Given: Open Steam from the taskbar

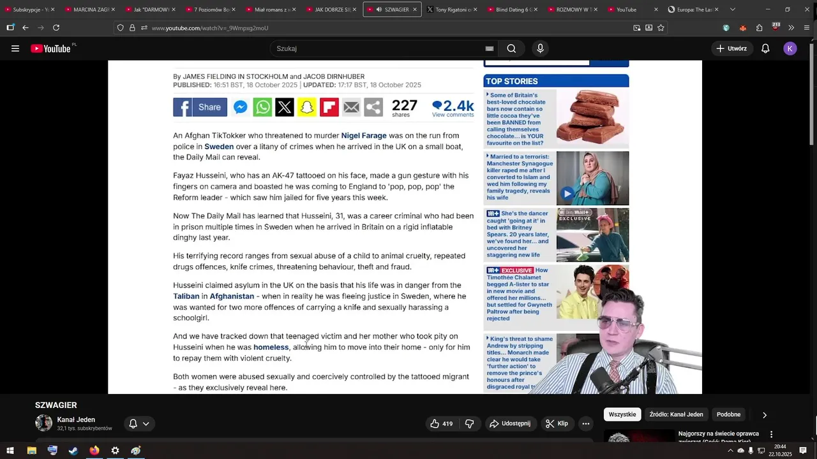Looking at the screenshot, I should coord(73,451).
